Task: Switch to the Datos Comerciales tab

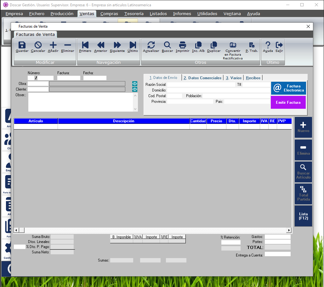Action: pyautogui.click(x=202, y=78)
